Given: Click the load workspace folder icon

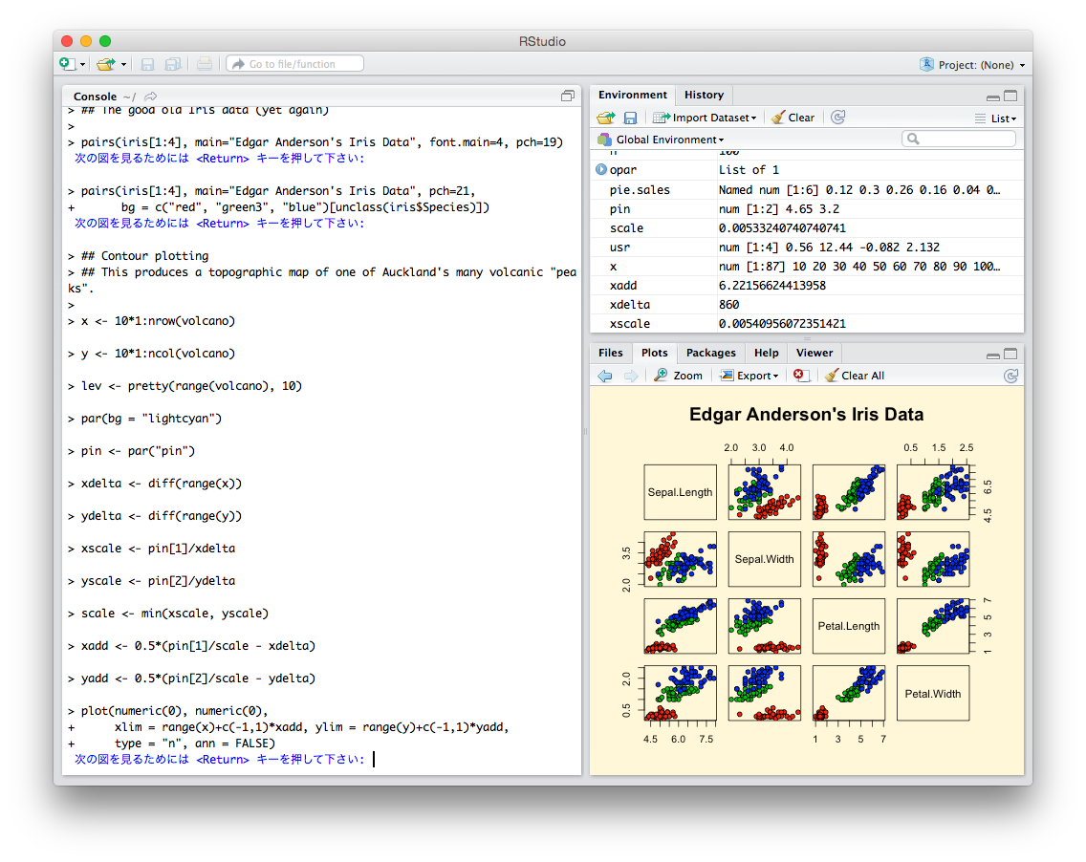Looking at the screenshot, I should pos(606,118).
